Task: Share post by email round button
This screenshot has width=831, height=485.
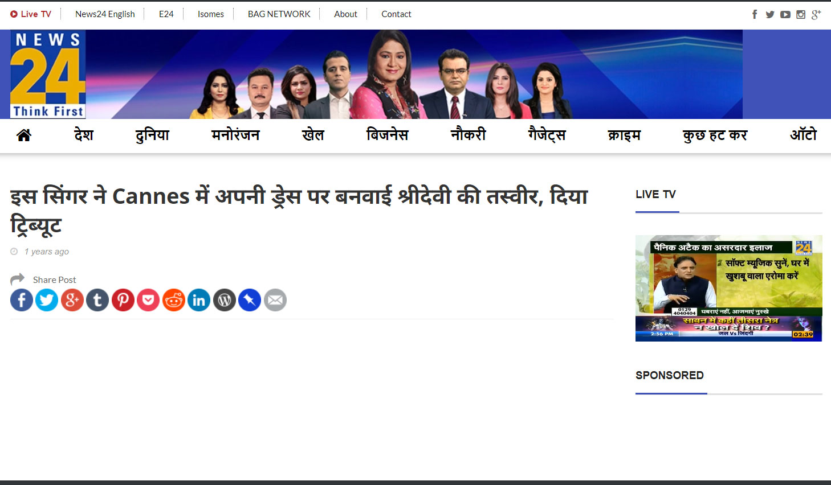Action: click(x=275, y=300)
